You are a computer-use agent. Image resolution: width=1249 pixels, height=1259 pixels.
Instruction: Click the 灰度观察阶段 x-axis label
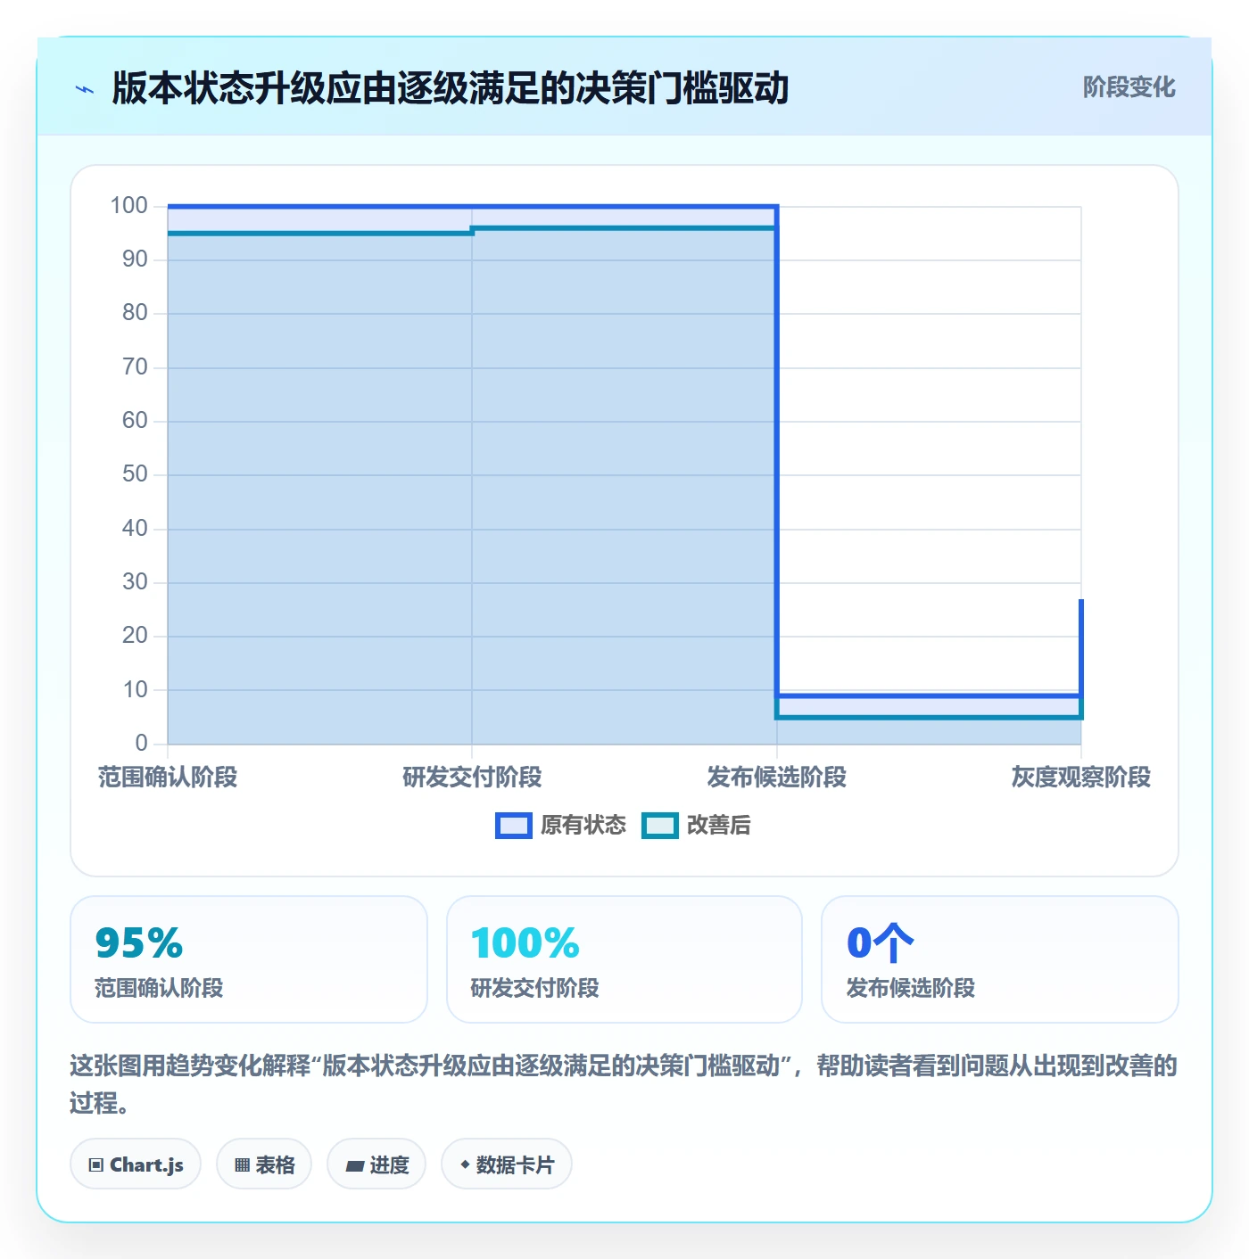(1081, 778)
